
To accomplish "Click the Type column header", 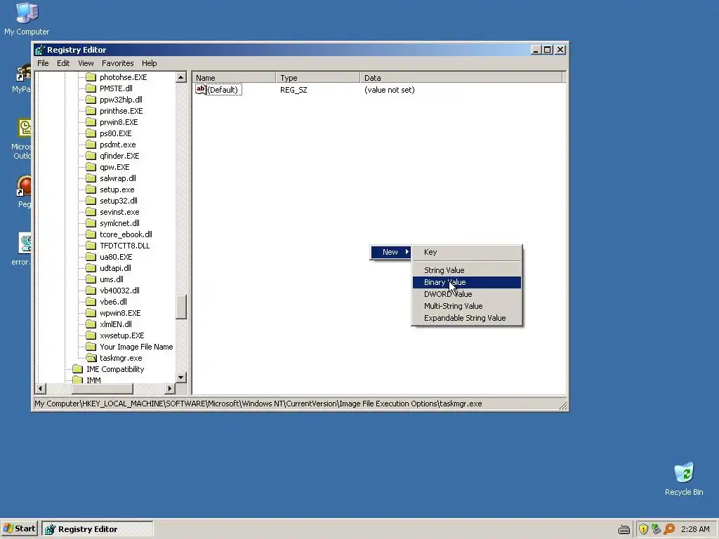I will pyautogui.click(x=318, y=77).
